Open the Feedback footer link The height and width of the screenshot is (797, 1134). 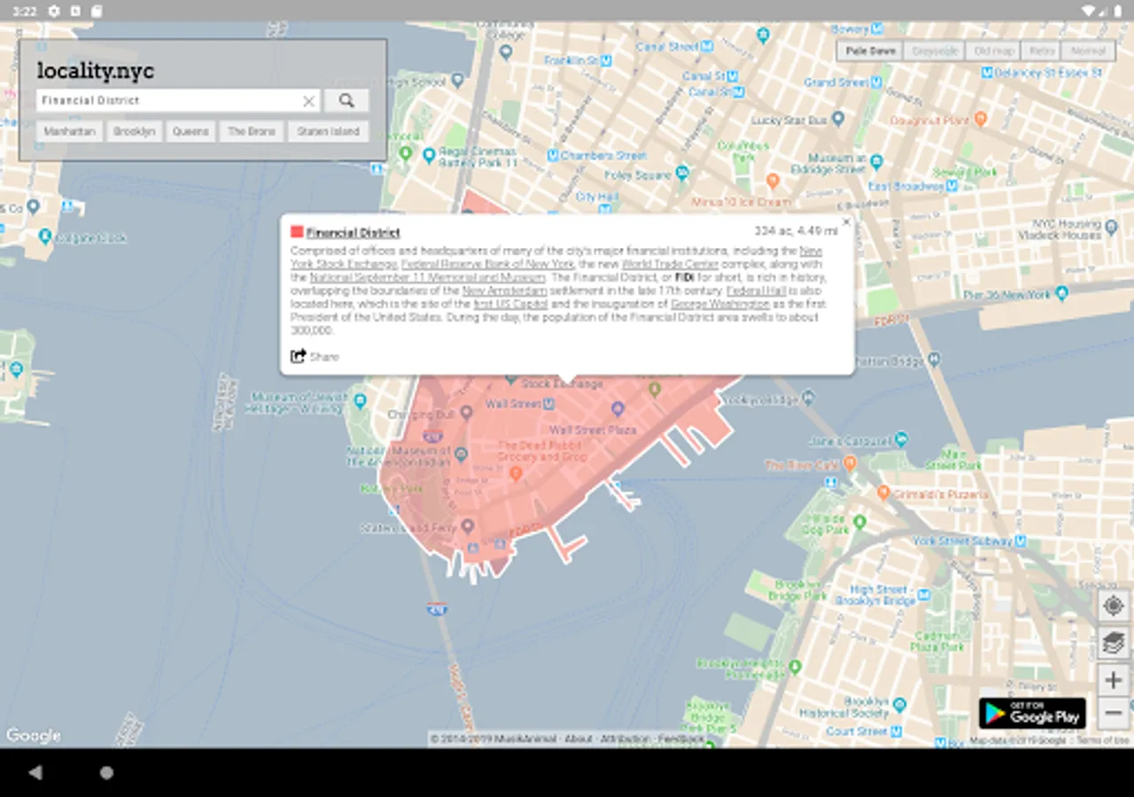point(680,739)
